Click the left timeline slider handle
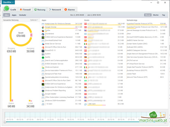This screenshot has width=170, height=127. click(5, 122)
